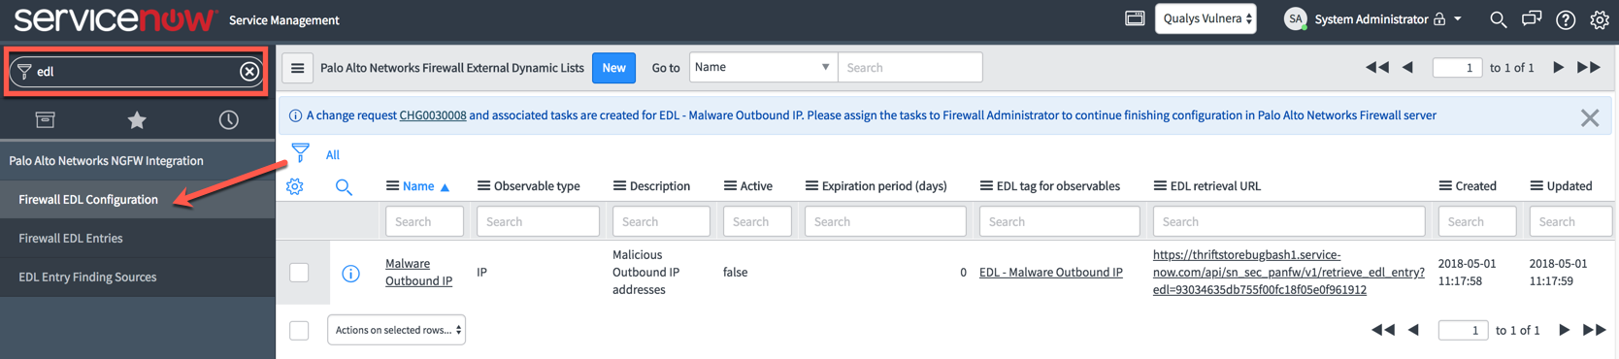The image size is (1619, 359).
Task: Click the top page number input box
Action: tap(1457, 67)
